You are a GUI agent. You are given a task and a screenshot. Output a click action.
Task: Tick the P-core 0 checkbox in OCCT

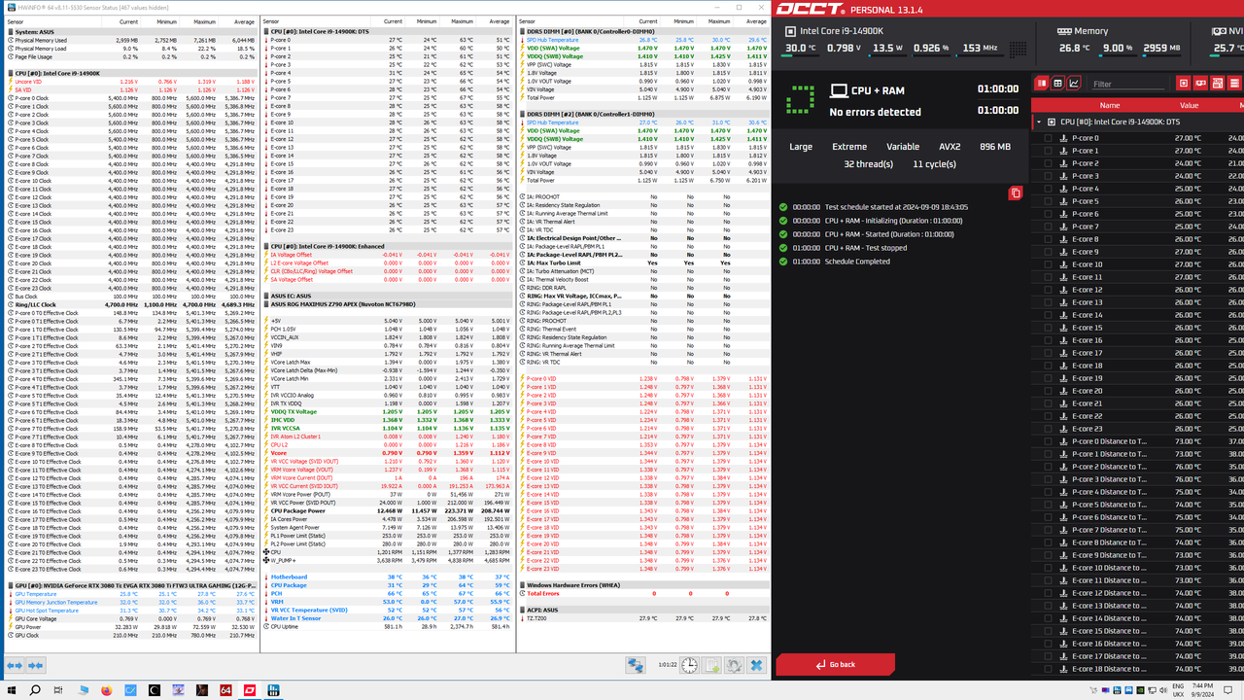pos(1048,138)
